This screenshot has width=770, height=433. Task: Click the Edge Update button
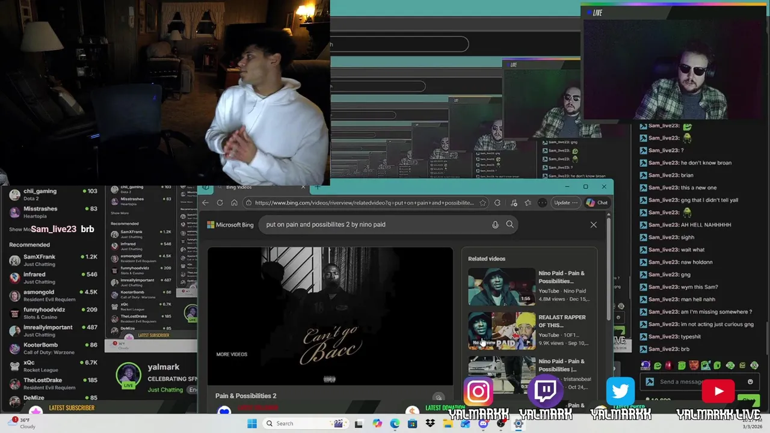[x=565, y=203]
